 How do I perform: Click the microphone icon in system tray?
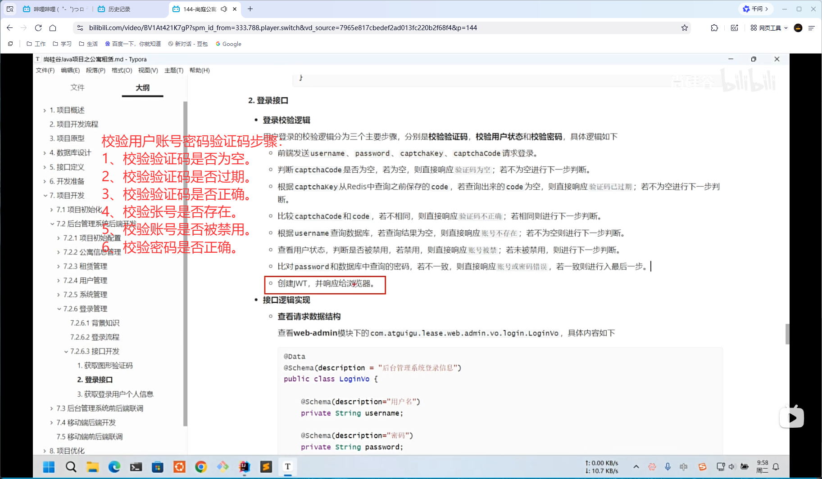(668, 467)
